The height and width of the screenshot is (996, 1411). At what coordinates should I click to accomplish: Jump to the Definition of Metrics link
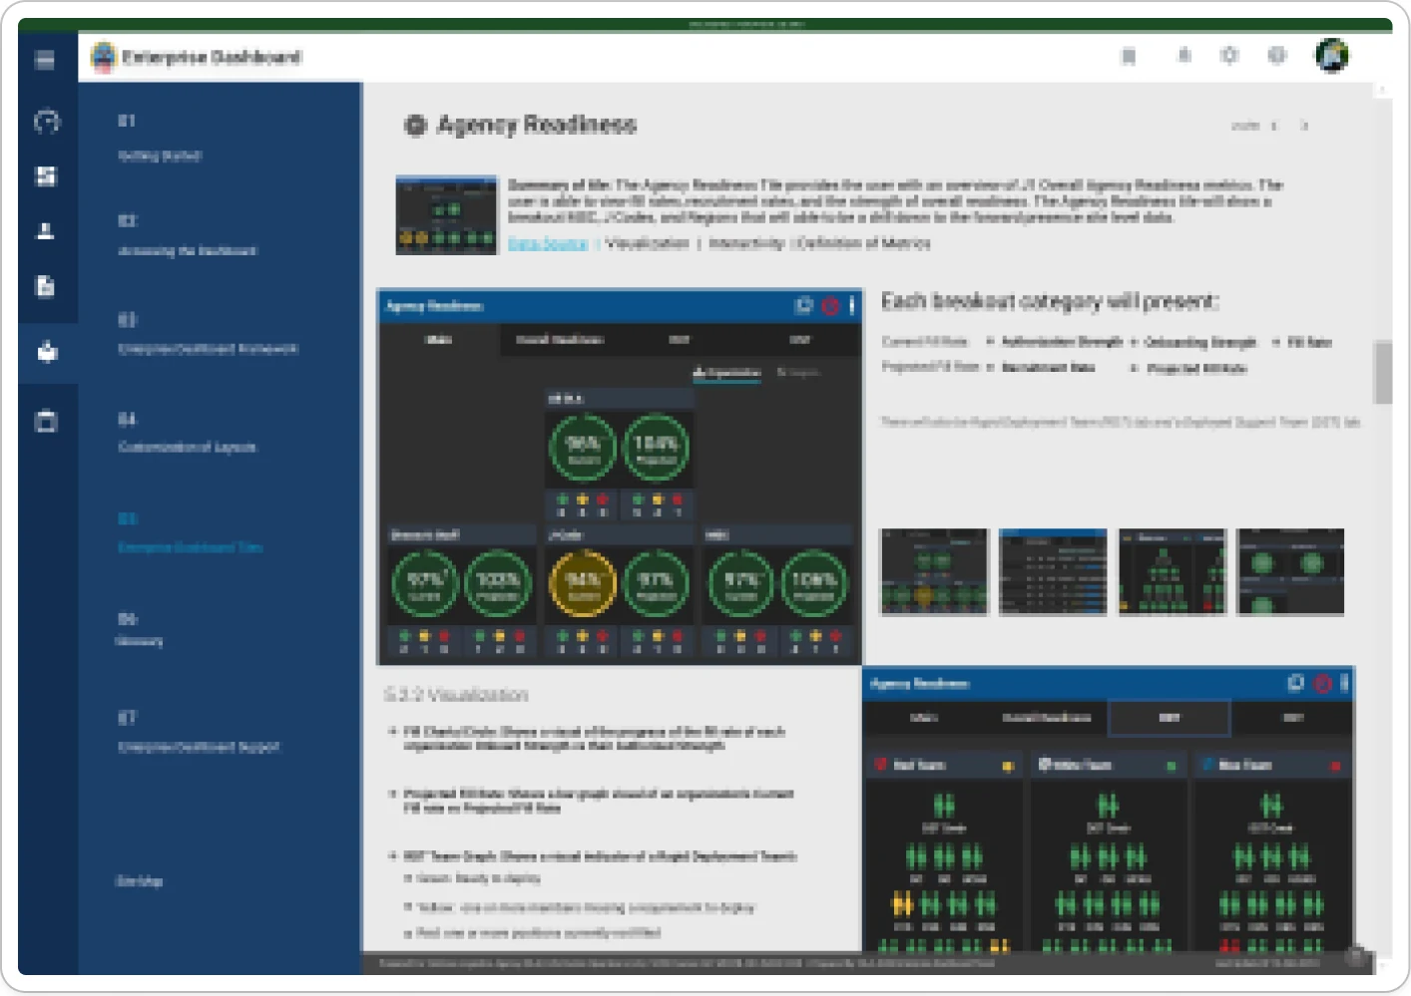click(863, 243)
